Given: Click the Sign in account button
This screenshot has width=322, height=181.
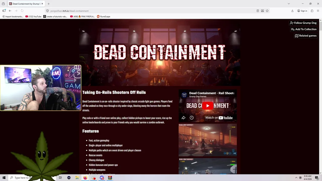Looking at the screenshot, I should coord(302,11).
